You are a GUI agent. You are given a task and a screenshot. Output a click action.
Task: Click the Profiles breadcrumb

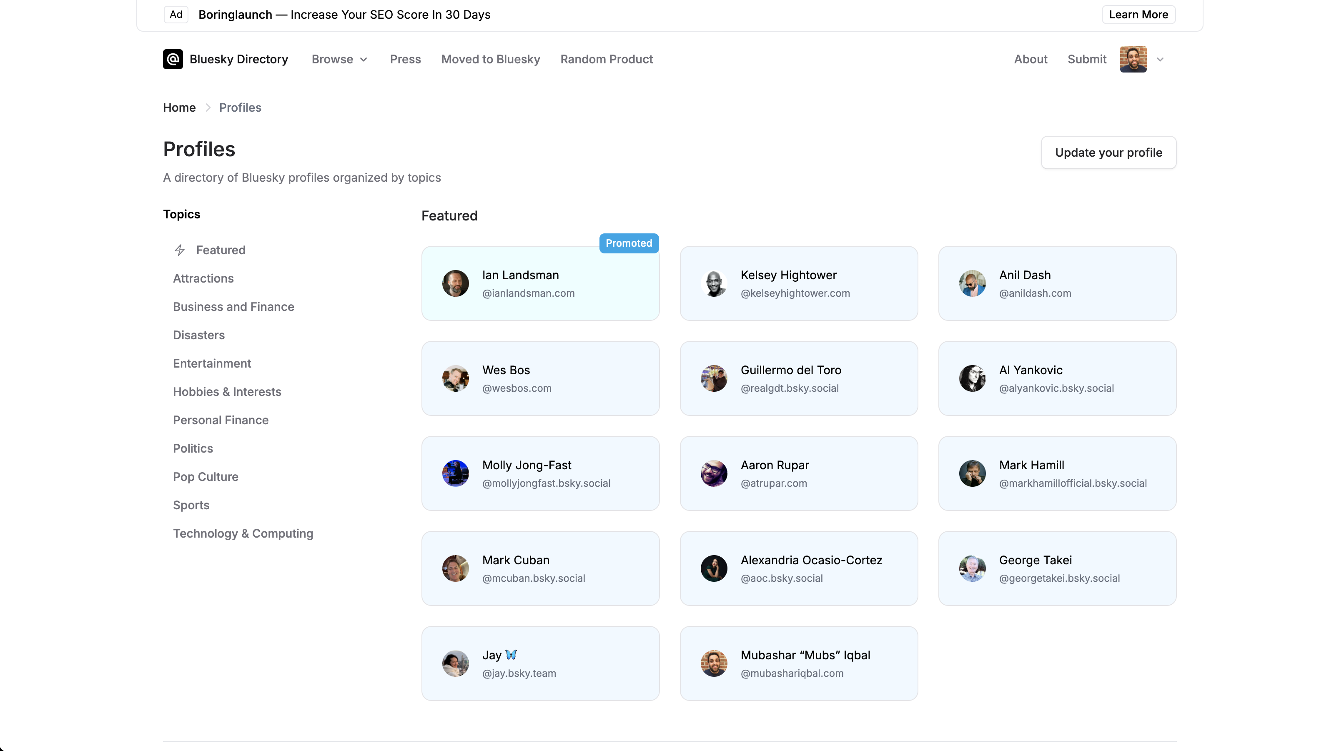pos(240,107)
